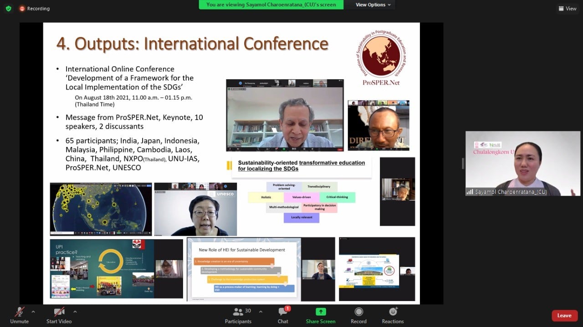The height and width of the screenshot is (327, 583).
Task: Open the Chat panel
Action: [x=283, y=315]
